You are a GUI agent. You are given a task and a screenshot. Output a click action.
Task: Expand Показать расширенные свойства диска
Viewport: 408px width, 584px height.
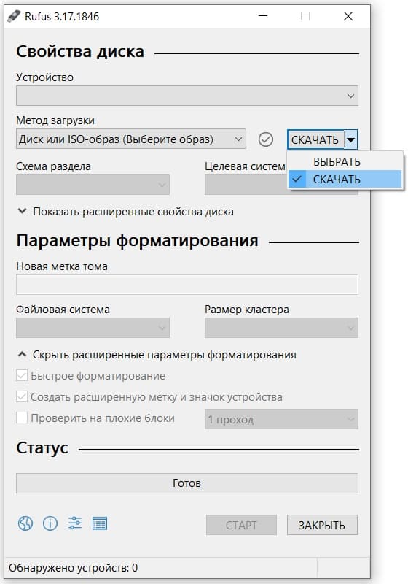point(125,212)
